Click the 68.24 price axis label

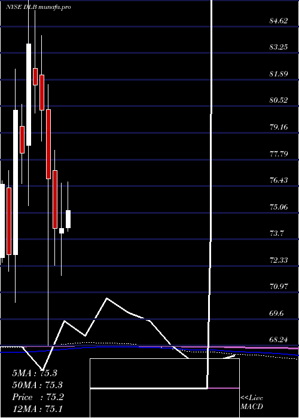(x=279, y=340)
